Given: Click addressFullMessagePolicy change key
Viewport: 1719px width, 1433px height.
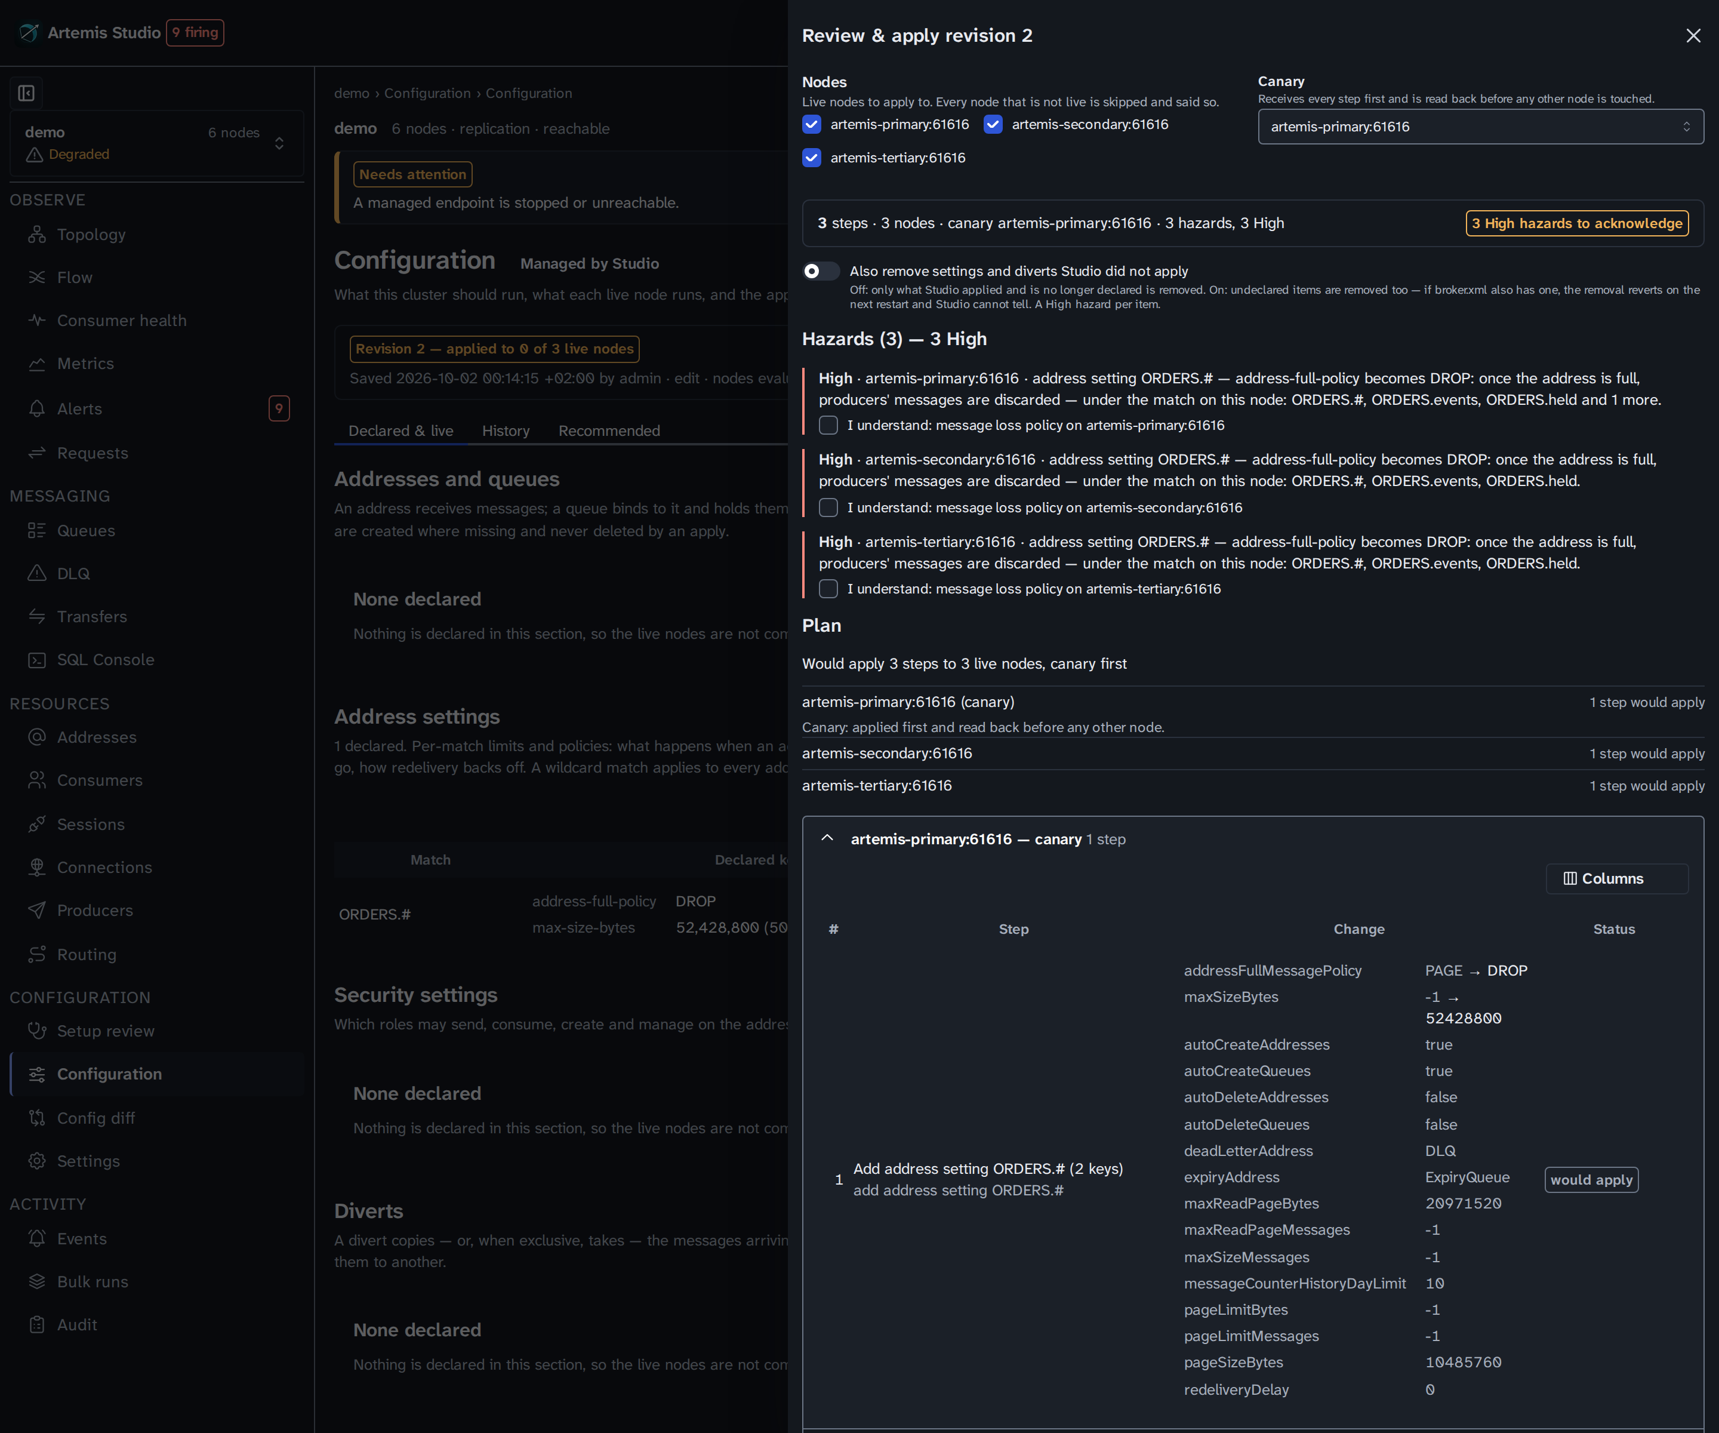Looking at the screenshot, I should (x=1272, y=970).
